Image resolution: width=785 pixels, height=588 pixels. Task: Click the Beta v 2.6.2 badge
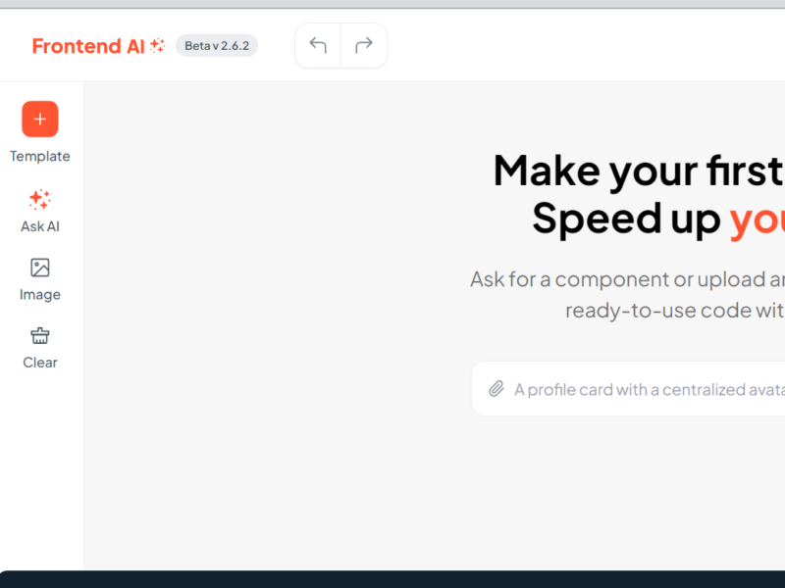coord(217,46)
